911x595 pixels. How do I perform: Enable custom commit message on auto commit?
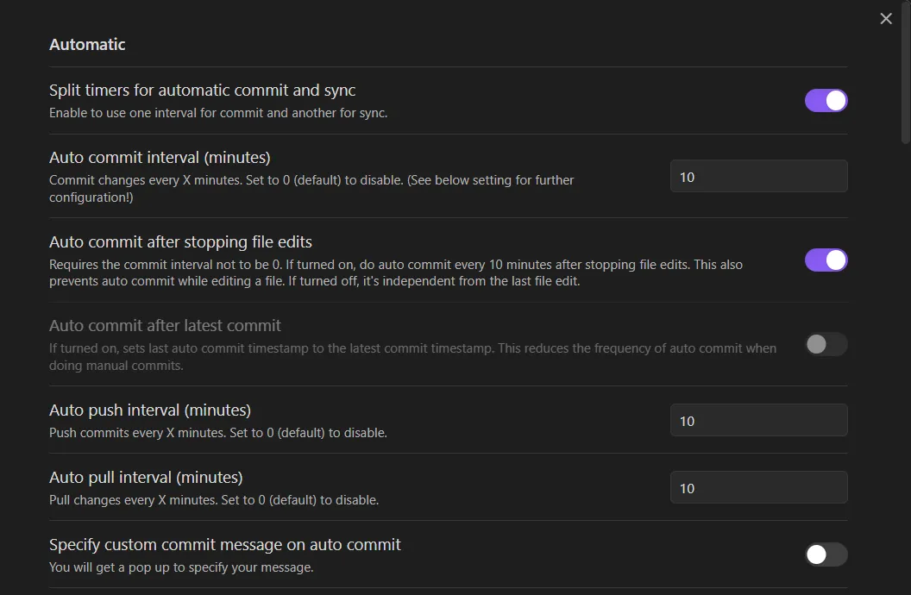pyautogui.click(x=826, y=554)
